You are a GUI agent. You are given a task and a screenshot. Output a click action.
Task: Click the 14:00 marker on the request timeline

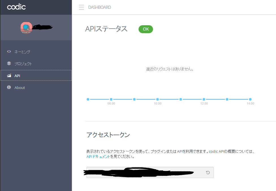click(x=250, y=99)
